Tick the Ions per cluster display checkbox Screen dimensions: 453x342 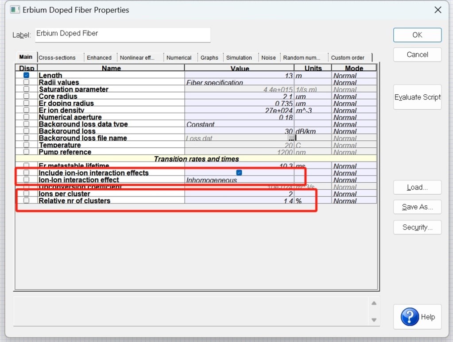click(x=26, y=193)
